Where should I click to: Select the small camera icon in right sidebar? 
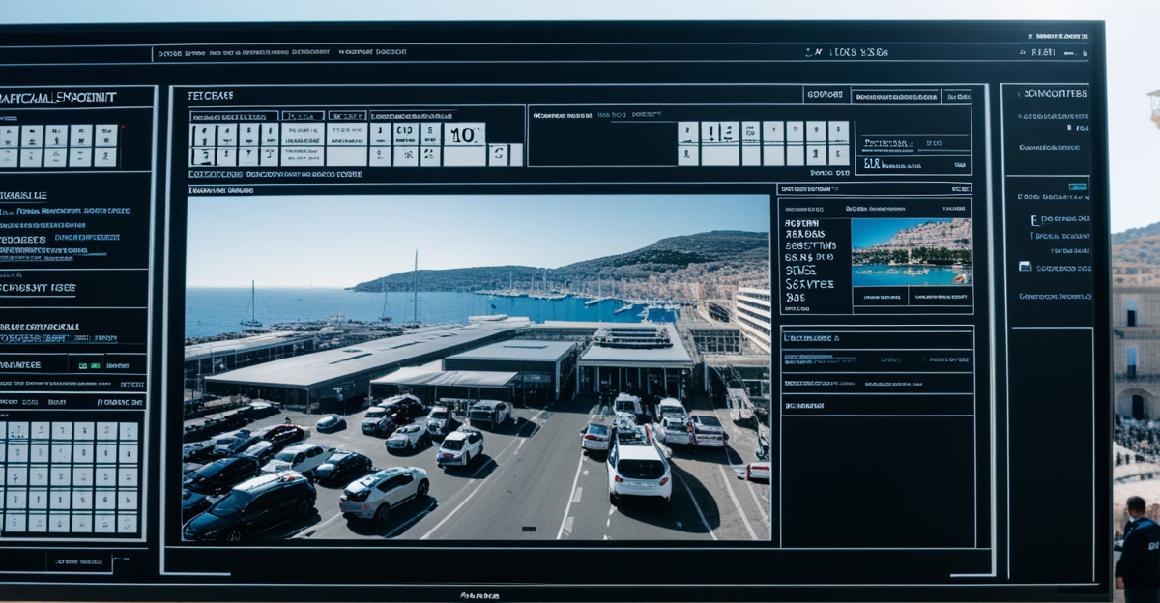coord(1025,266)
